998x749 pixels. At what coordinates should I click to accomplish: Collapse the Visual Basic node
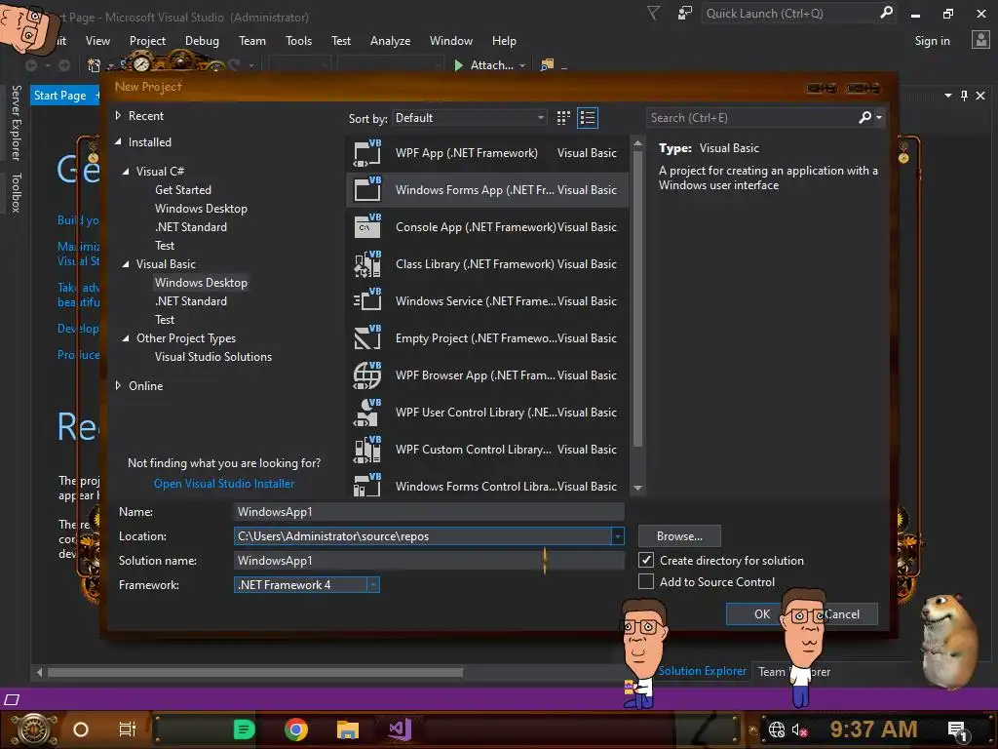(126, 263)
